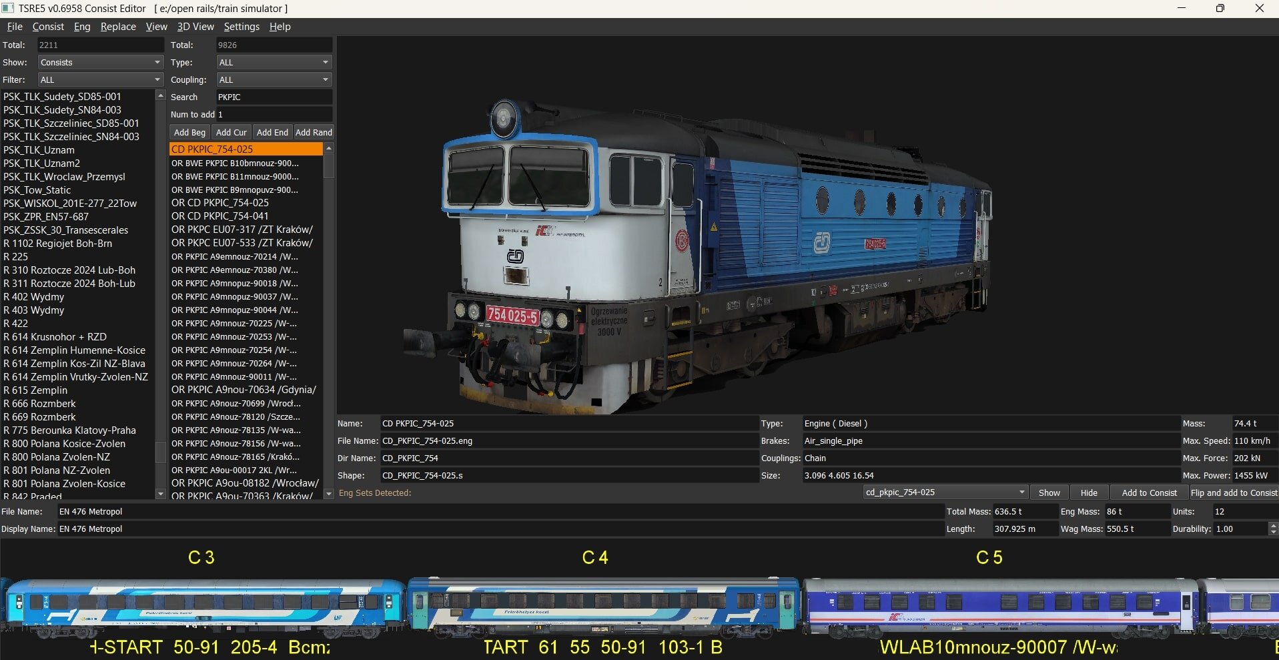Click Flip and add to Consist
Viewport: 1279px width, 660px height.
(x=1234, y=492)
